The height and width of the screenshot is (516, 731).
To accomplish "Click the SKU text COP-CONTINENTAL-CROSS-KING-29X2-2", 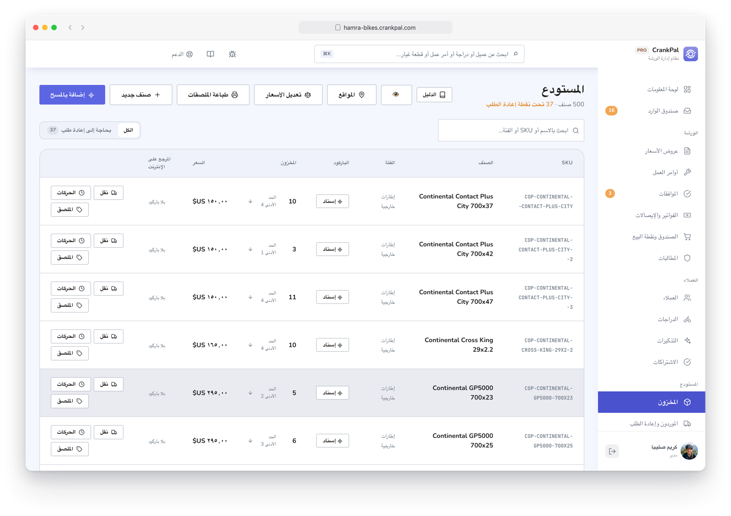I will click(547, 345).
